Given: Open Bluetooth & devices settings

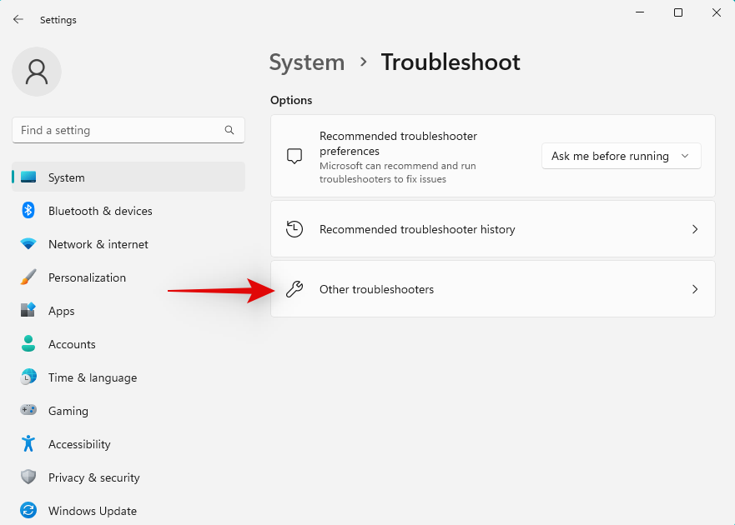Looking at the screenshot, I should pyautogui.click(x=128, y=211).
